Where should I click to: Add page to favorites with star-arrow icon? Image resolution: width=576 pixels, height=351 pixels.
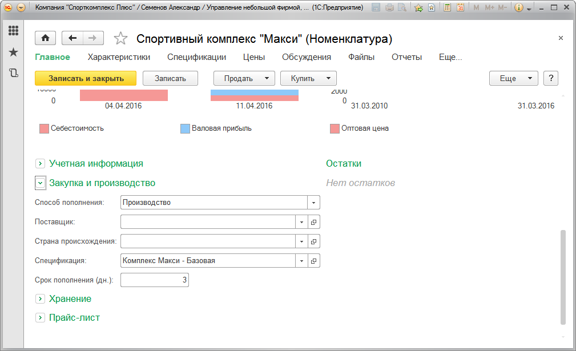point(418,7)
